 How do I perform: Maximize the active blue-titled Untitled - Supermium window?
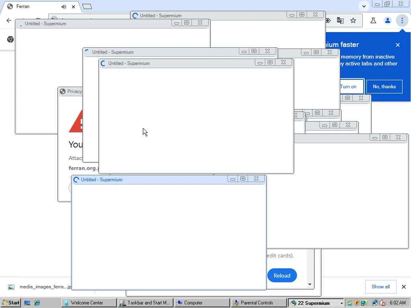coord(243,178)
